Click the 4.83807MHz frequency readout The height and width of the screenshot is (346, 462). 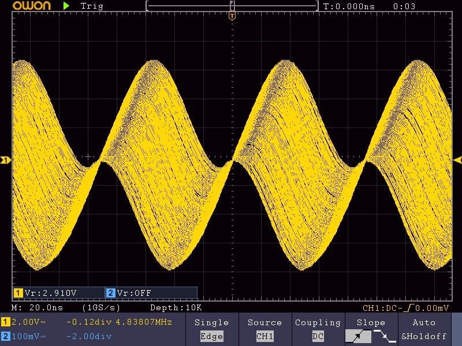pyautogui.click(x=144, y=322)
